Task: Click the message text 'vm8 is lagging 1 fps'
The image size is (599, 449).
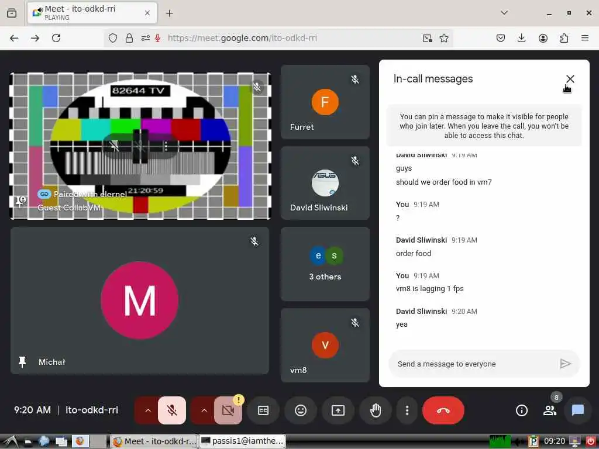Action: point(430,289)
